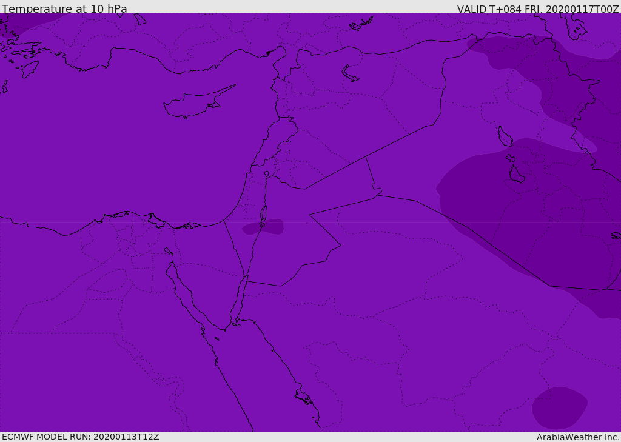Click the dark temperature blob in the southeast corner
Screen dimensions: 621x442
[559, 408]
